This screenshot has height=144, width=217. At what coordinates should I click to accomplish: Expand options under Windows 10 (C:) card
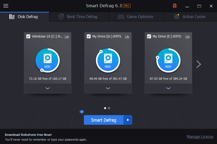(47, 88)
